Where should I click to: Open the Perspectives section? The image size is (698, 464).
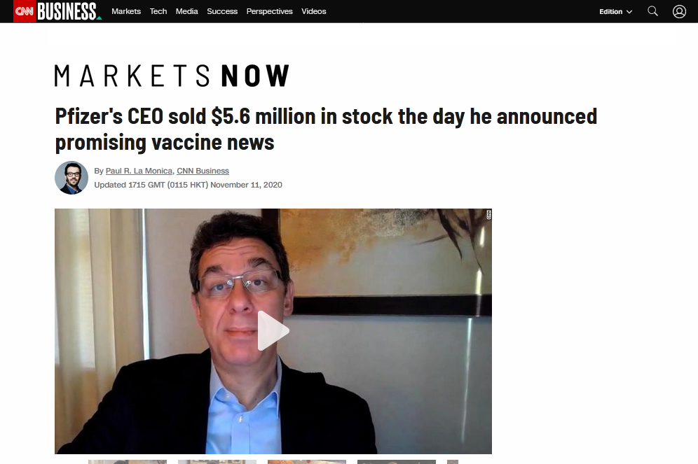(269, 11)
